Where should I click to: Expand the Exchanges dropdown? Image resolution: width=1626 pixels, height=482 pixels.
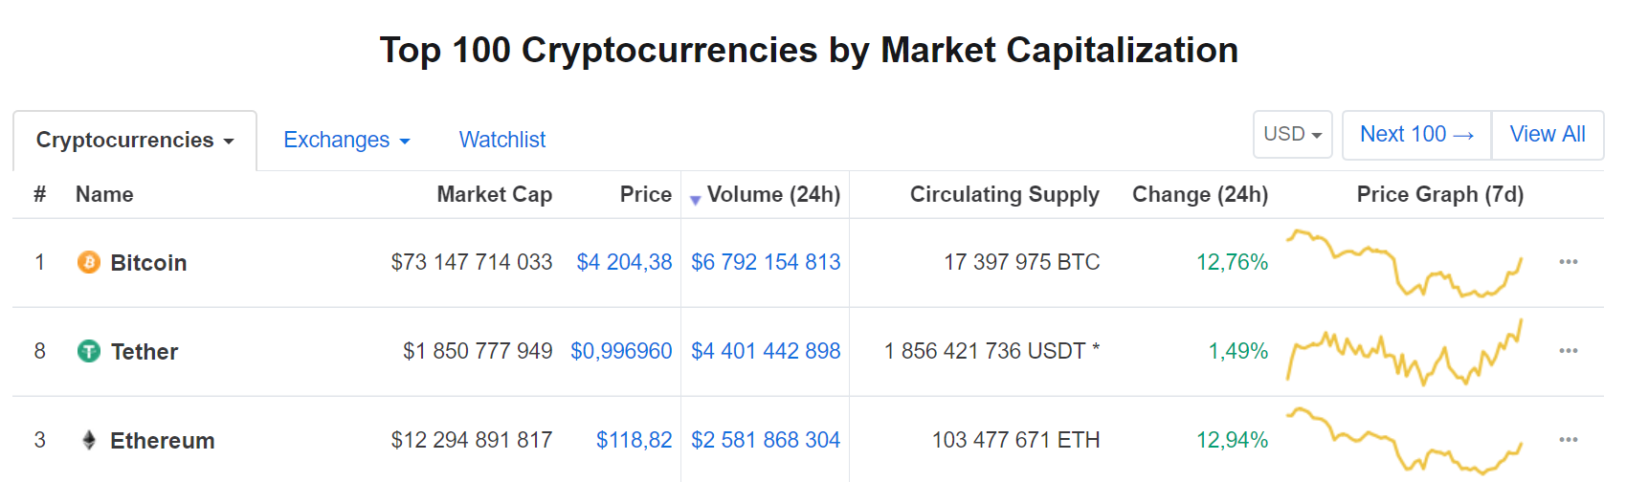(346, 140)
